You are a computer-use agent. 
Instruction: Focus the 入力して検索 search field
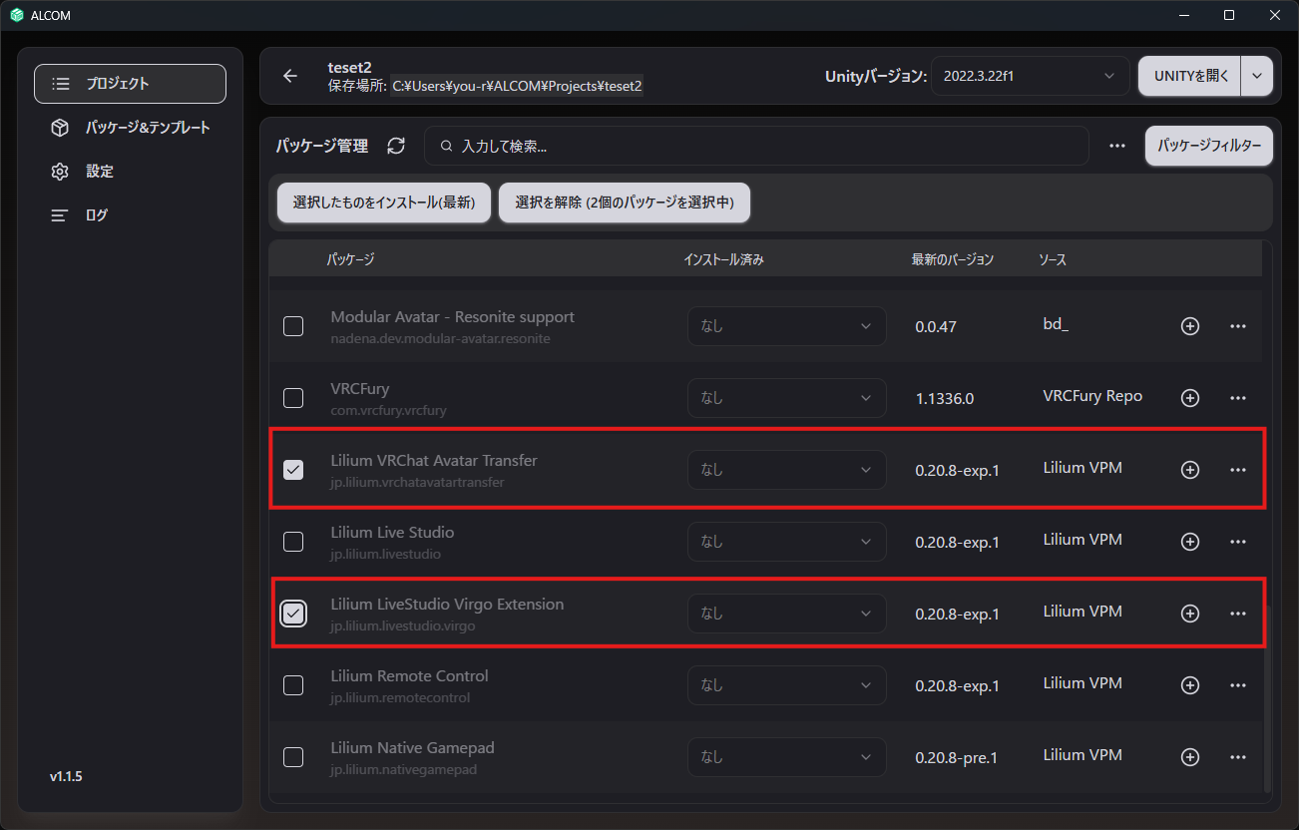click(x=756, y=146)
